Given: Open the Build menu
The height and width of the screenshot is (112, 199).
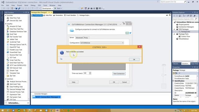Looking at the screenshot, I should point(26,5).
